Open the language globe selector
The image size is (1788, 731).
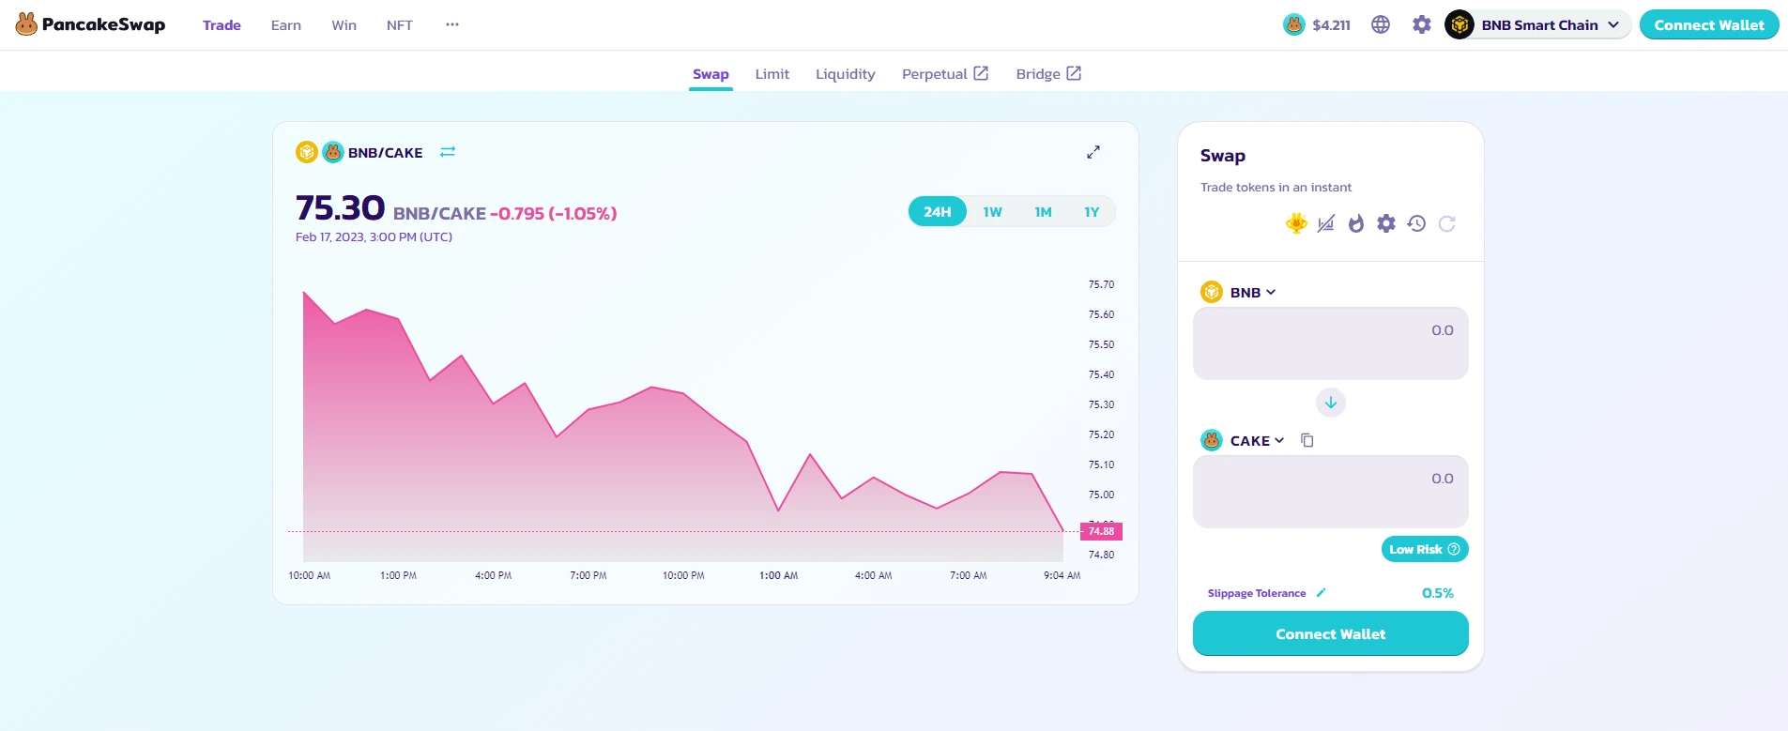(1381, 24)
